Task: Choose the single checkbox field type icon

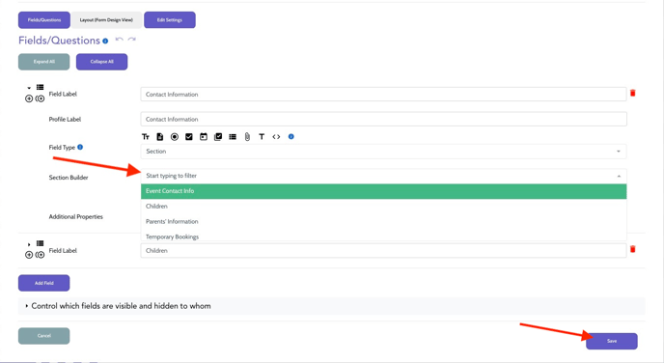Action: 189,137
